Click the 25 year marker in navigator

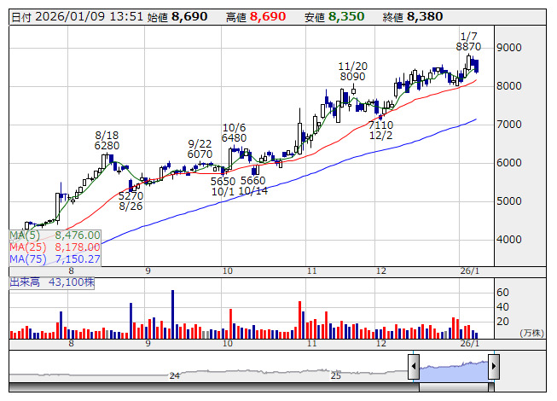click(x=336, y=375)
